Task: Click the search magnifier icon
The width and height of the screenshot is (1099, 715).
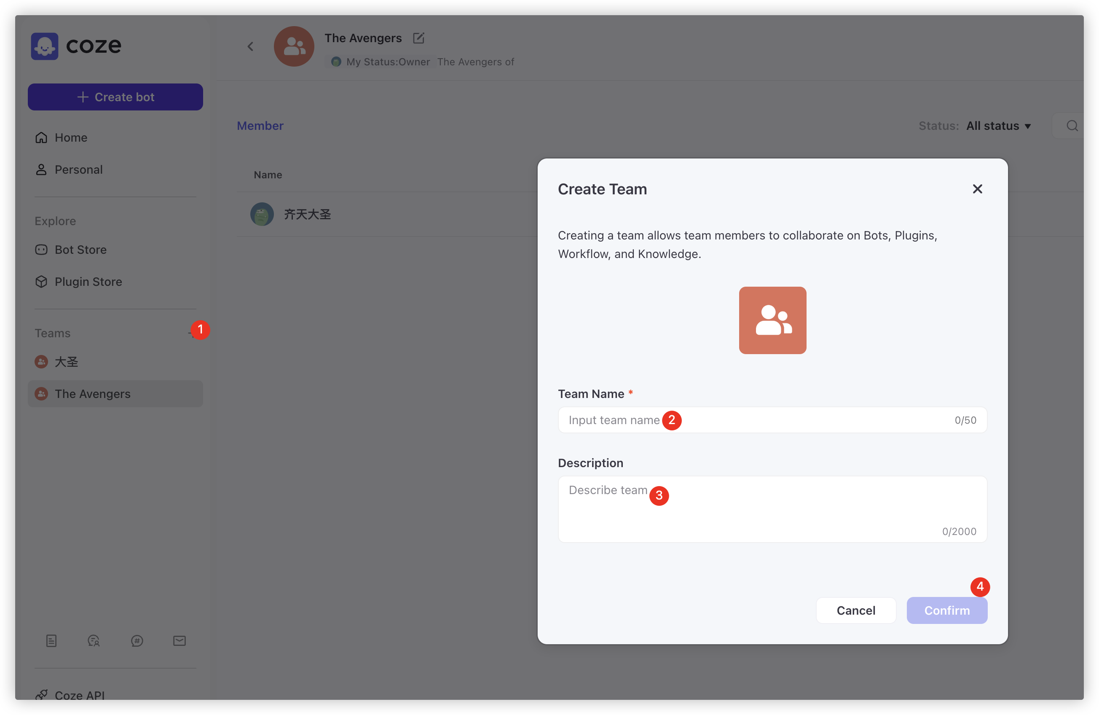Action: point(1072,126)
